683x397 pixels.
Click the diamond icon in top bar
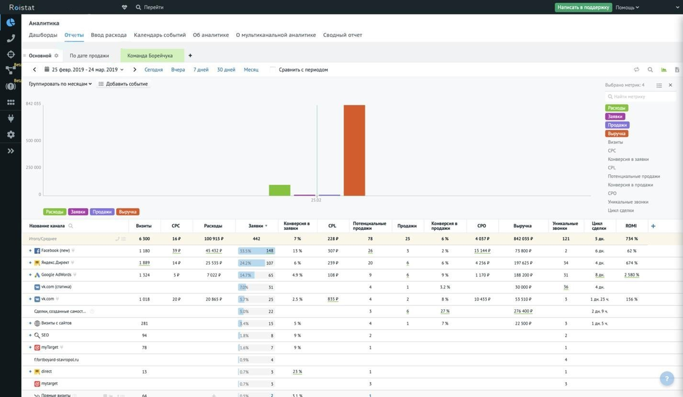(x=125, y=7)
